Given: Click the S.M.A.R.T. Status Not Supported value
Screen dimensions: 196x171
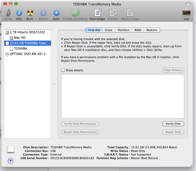Looking at the screenshot, I should point(141,154).
